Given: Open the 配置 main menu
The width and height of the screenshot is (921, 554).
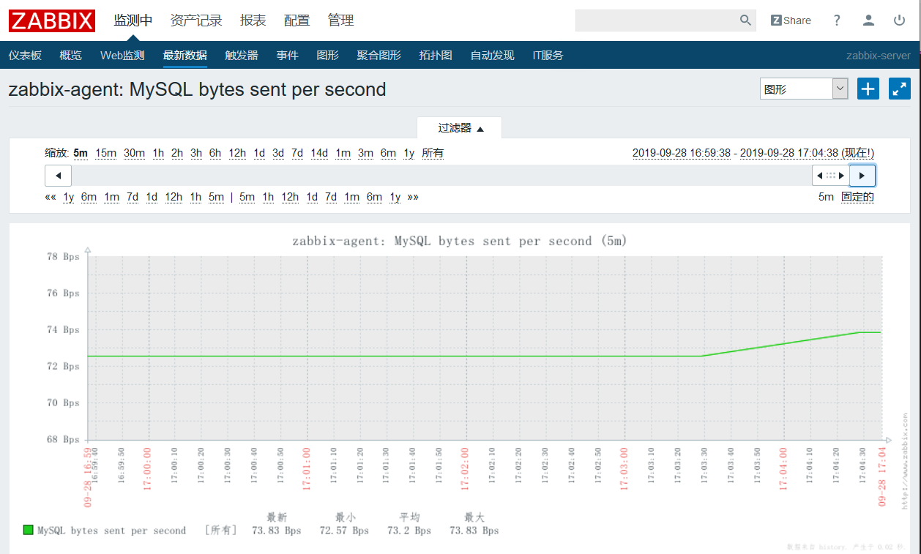Looking at the screenshot, I should pyautogui.click(x=297, y=20).
